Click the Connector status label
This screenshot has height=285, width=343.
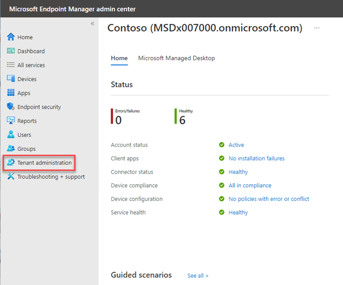point(132,172)
